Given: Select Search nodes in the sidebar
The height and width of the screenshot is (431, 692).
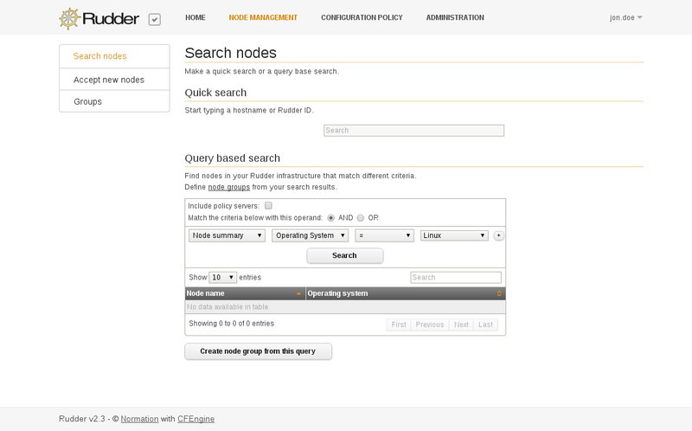Looking at the screenshot, I should (114, 56).
